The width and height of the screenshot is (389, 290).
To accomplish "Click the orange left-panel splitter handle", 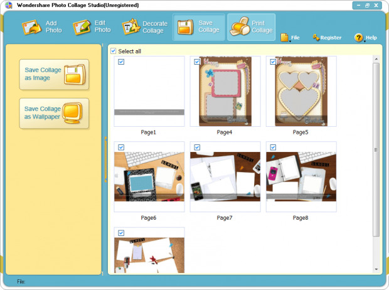I will tap(105, 159).
